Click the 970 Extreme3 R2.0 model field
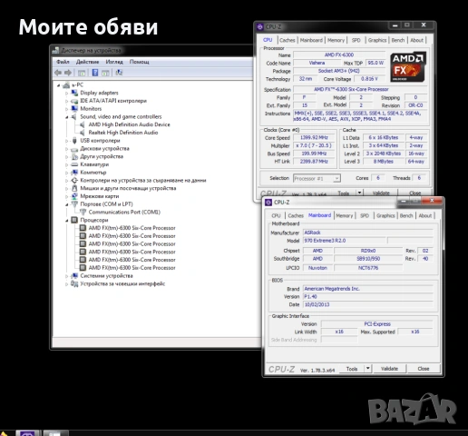The width and height of the screenshot is (468, 436). pyautogui.click(x=345, y=241)
